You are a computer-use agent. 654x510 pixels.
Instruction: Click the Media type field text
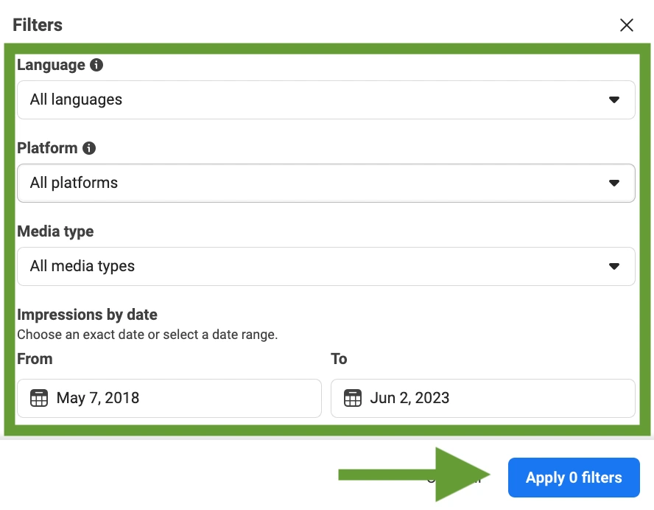(55, 231)
